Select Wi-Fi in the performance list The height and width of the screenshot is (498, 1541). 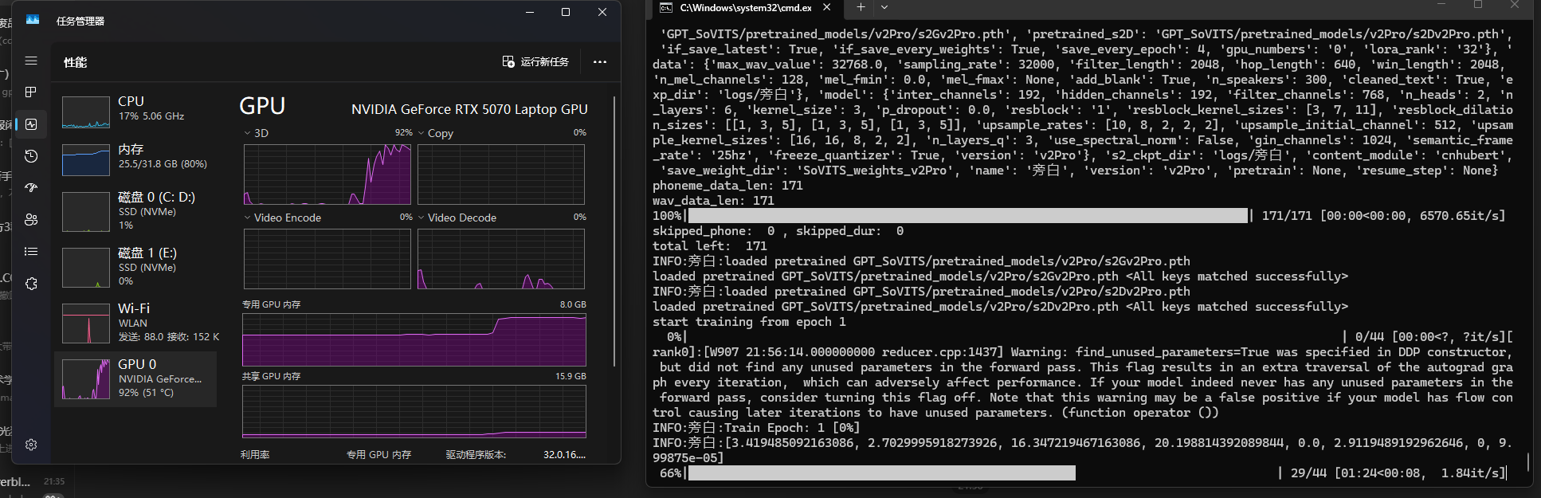click(x=135, y=324)
